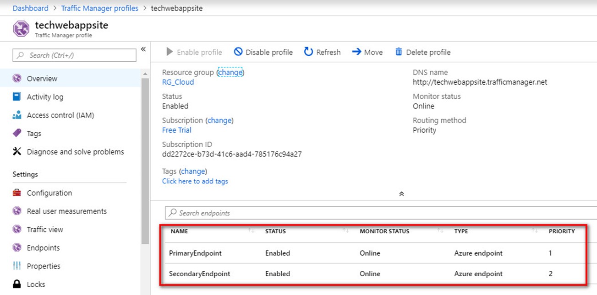Change the subscription link

pos(219,120)
